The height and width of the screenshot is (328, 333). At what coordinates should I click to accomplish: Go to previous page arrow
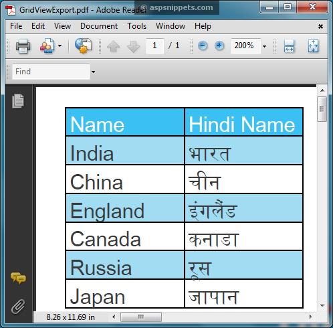coord(113,46)
